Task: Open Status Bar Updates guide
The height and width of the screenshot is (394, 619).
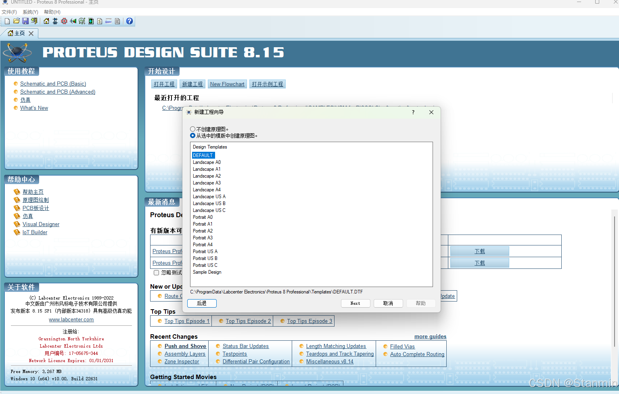Action: point(245,346)
